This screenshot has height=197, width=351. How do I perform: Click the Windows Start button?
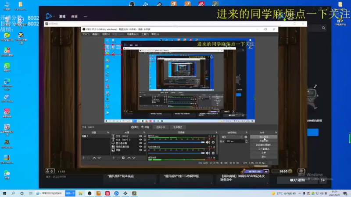4,193
